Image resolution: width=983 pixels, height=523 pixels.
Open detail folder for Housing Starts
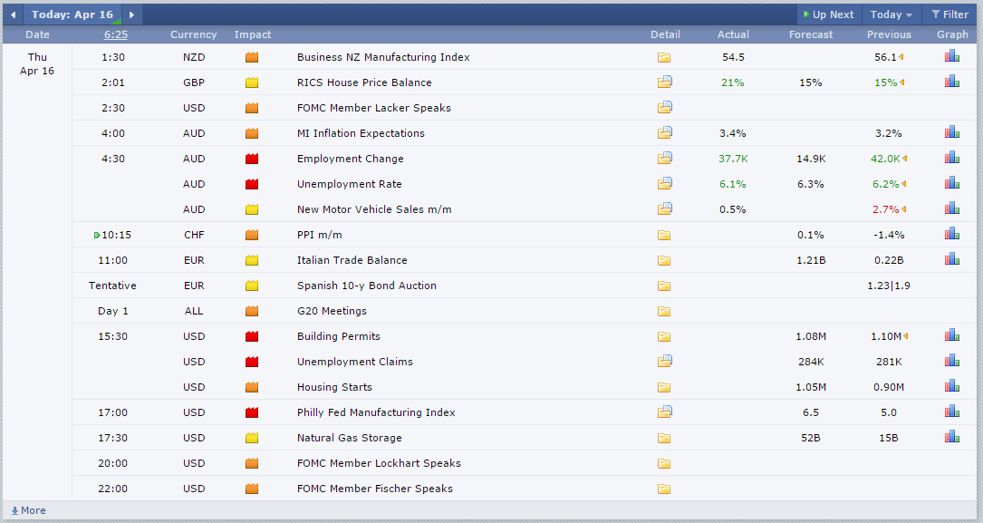[x=664, y=388]
